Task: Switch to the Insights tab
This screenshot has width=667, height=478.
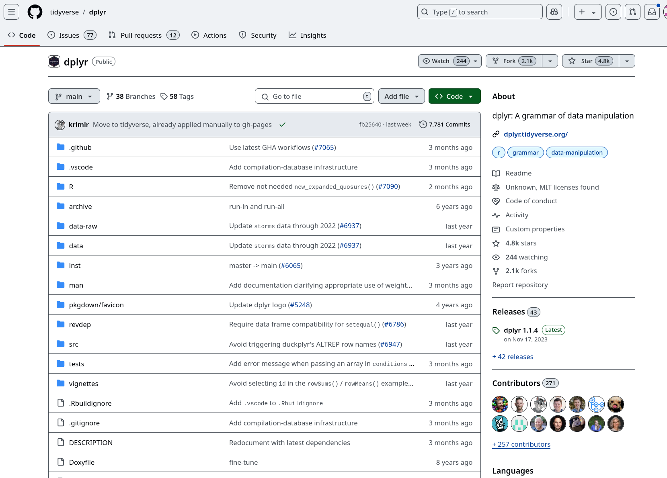Action: point(308,35)
